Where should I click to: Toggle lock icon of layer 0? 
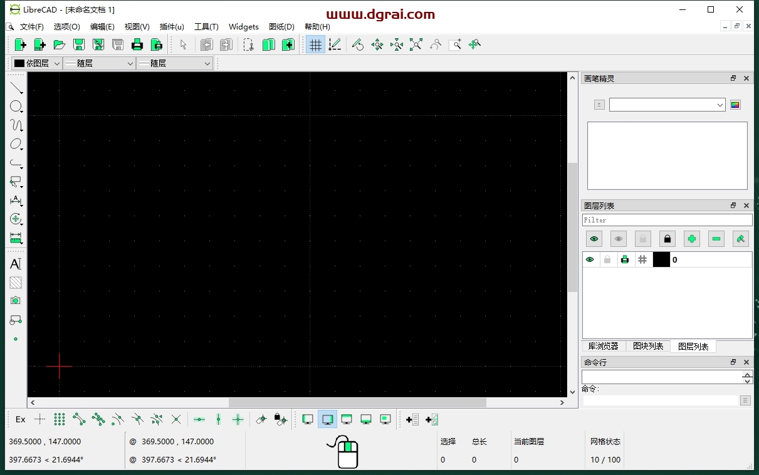[607, 259]
